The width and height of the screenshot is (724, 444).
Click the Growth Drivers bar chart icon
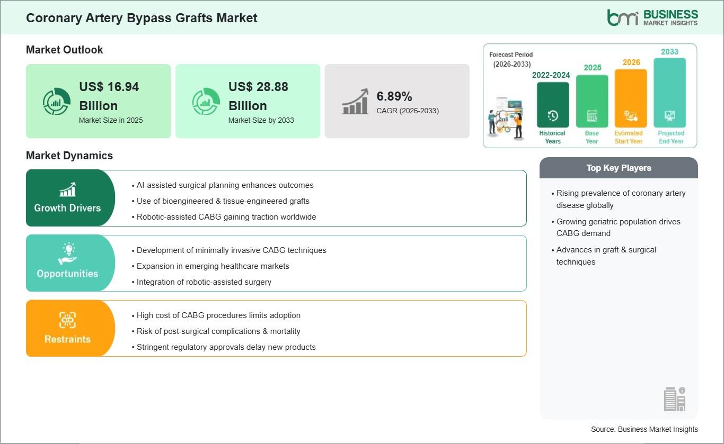click(67, 189)
